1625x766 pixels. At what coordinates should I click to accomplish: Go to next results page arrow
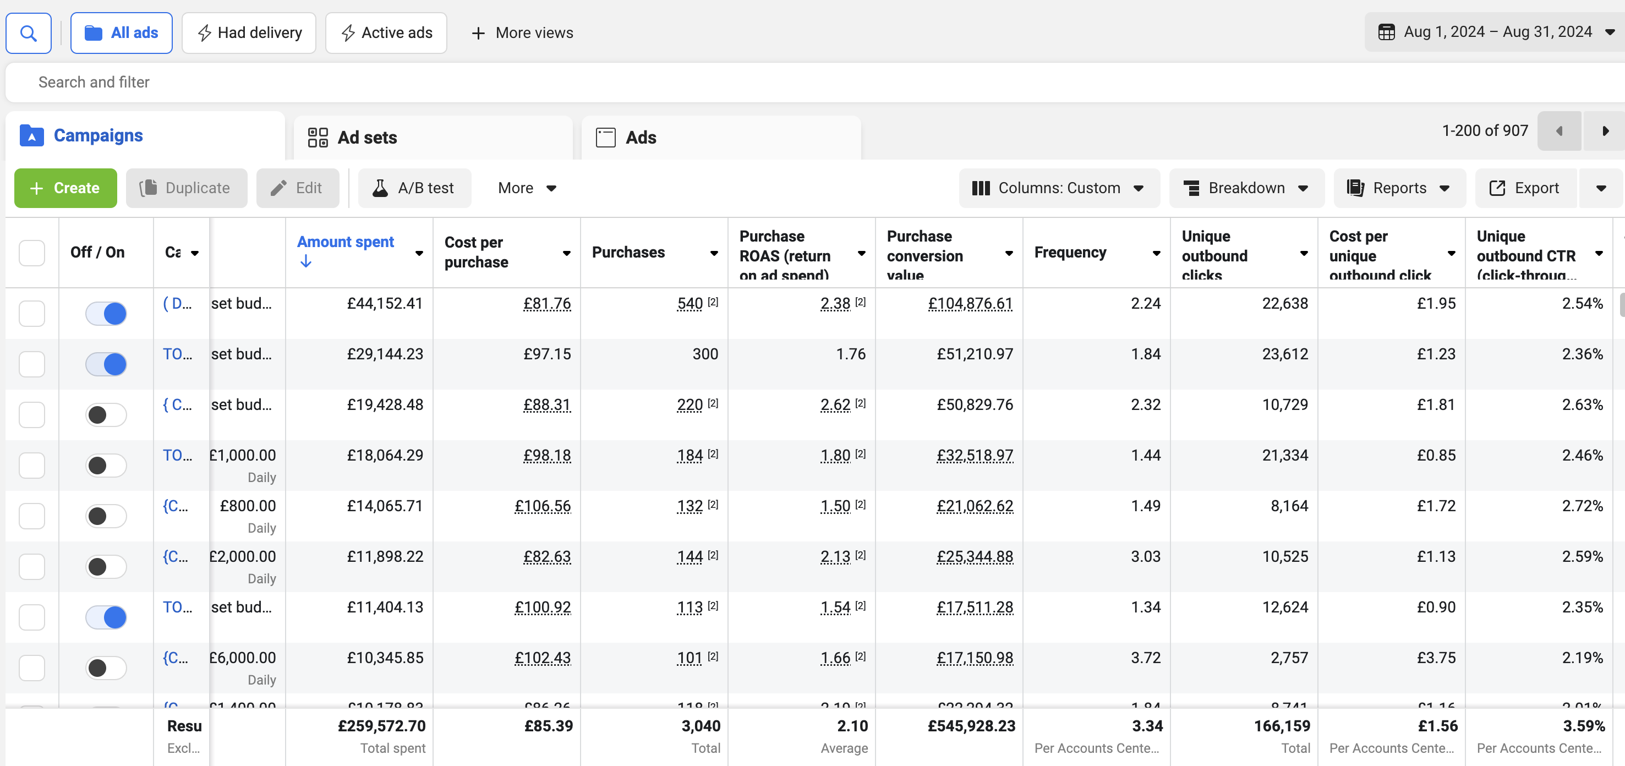coord(1605,131)
